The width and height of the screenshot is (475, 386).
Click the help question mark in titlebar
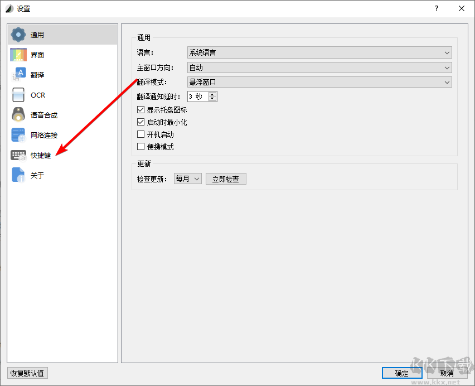[x=437, y=8]
